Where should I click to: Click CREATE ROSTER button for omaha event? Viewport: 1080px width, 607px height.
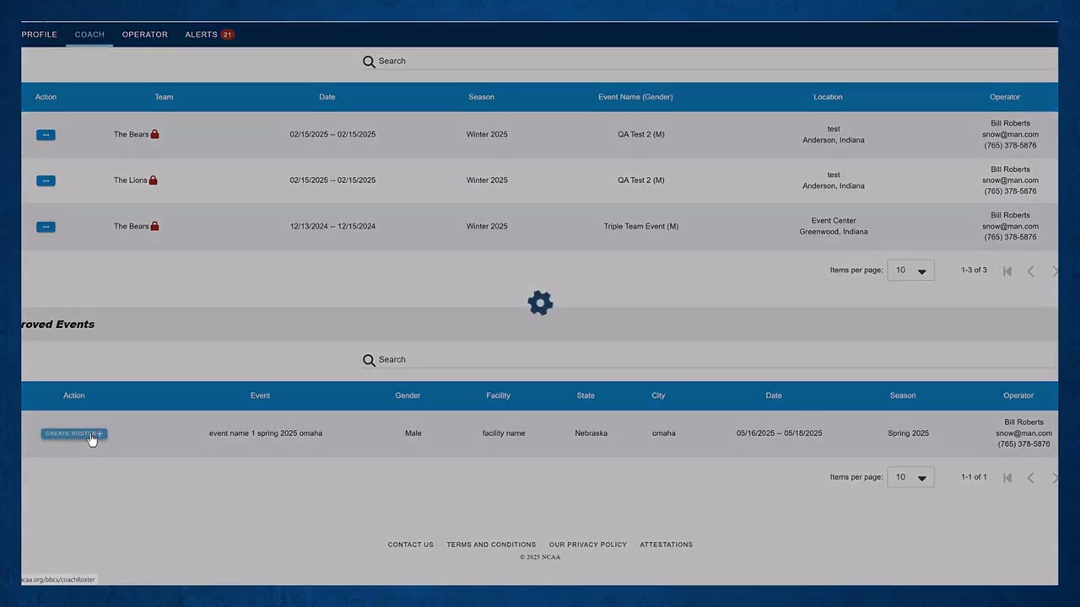coord(74,433)
